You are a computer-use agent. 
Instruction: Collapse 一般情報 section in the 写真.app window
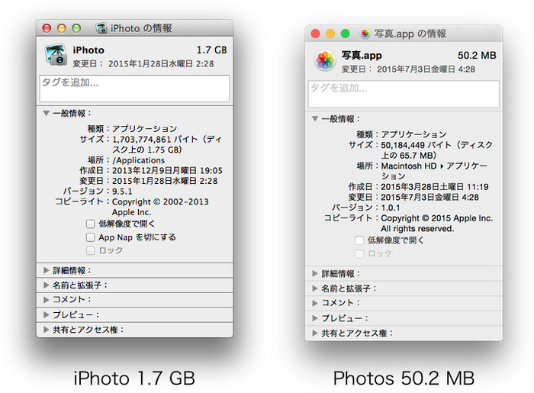click(x=315, y=118)
